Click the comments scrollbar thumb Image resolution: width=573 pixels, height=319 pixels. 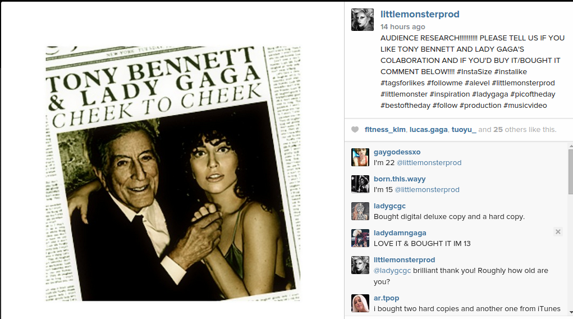tap(570, 171)
